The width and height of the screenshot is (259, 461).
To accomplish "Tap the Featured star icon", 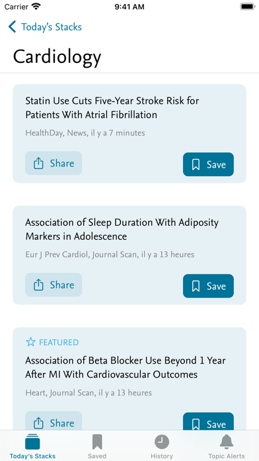I will pyautogui.click(x=30, y=342).
